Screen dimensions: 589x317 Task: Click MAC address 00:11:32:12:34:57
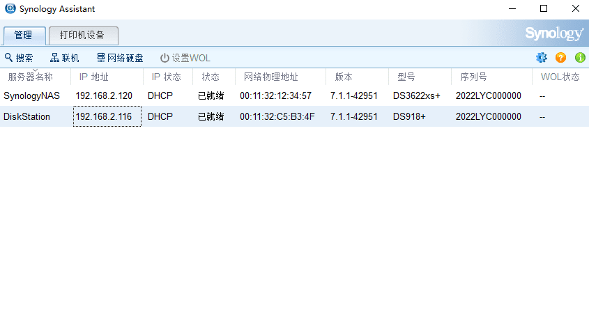[x=276, y=95]
